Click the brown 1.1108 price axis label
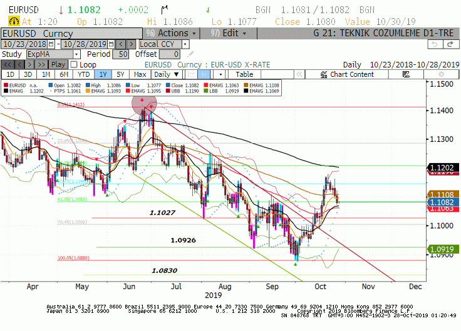 (443, 194)
